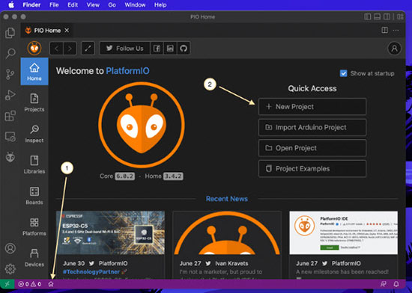The width and height of the screenshot is (412, 293).
Task: Open the Go menu
Action: [x=112, y=5]
